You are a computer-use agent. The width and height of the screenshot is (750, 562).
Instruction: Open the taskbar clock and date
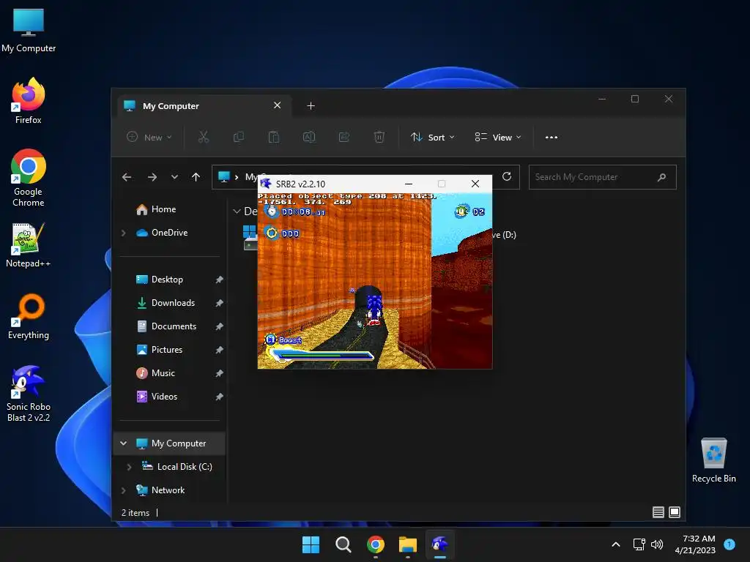(695, 544)
